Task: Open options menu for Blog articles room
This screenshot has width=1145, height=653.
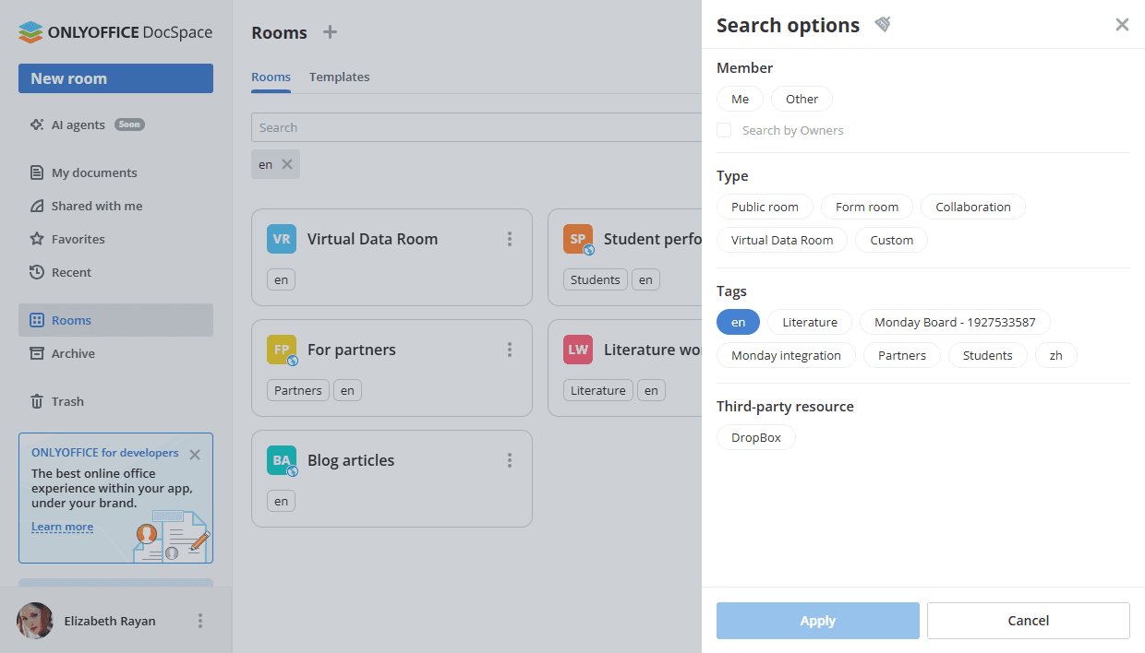Action: (x=509, y=460)
